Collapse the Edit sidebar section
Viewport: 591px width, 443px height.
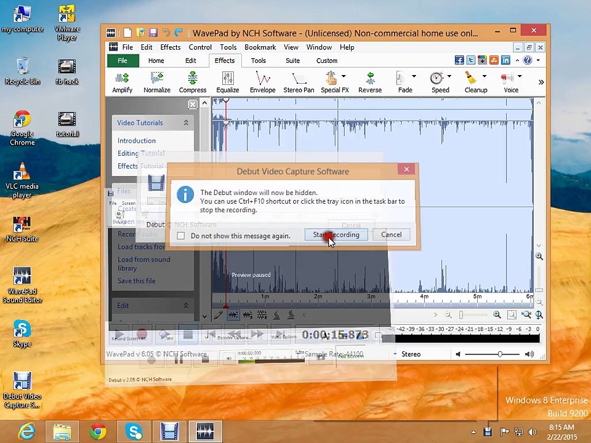pos(186,306)
